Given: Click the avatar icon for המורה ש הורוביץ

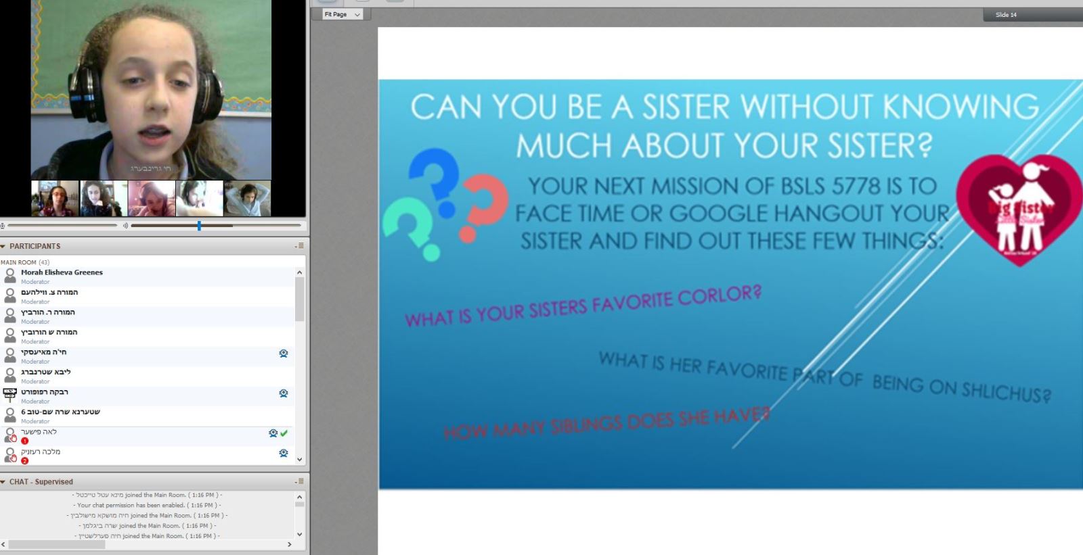Looking at the screenshot, I should click(x=10, y=336).
